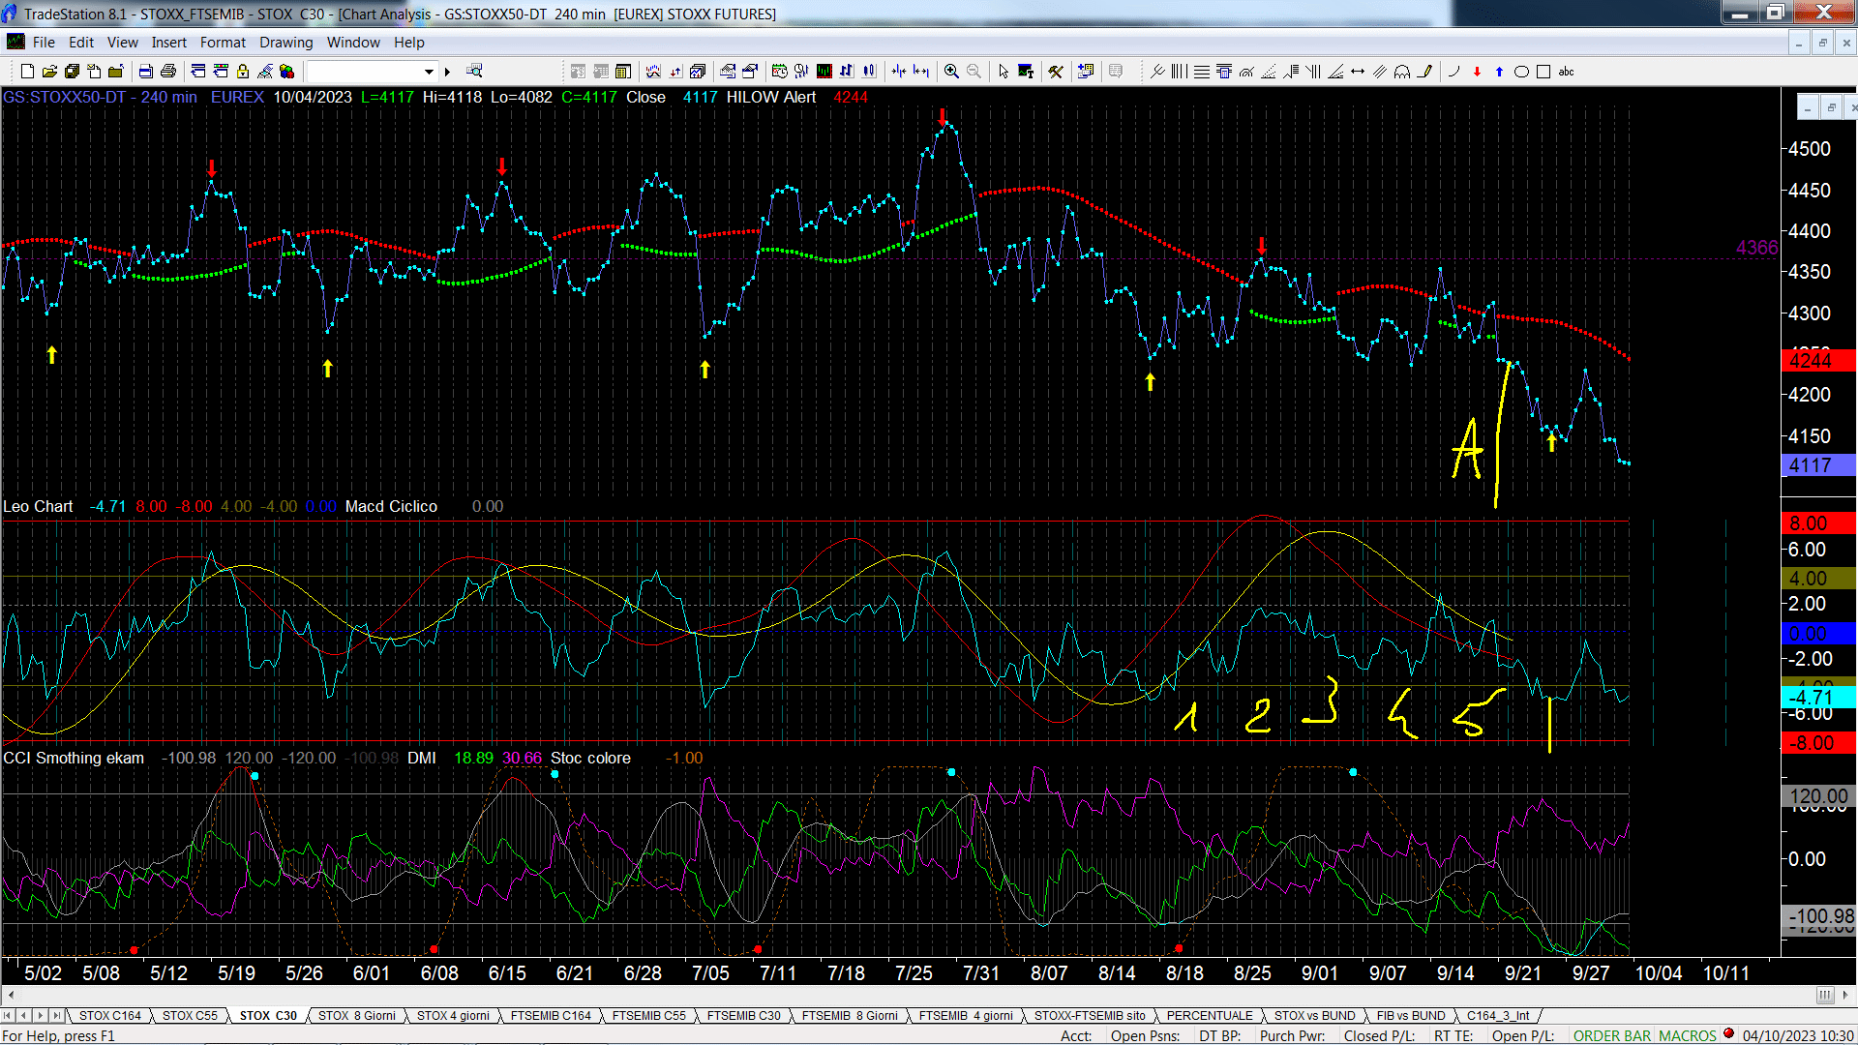Click the horizontal scrollbar right arrow

coord(1845,995)
